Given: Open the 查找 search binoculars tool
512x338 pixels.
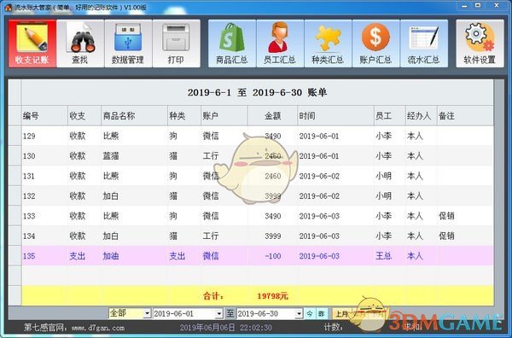Looking at the screenshot, I should [80, 44].
